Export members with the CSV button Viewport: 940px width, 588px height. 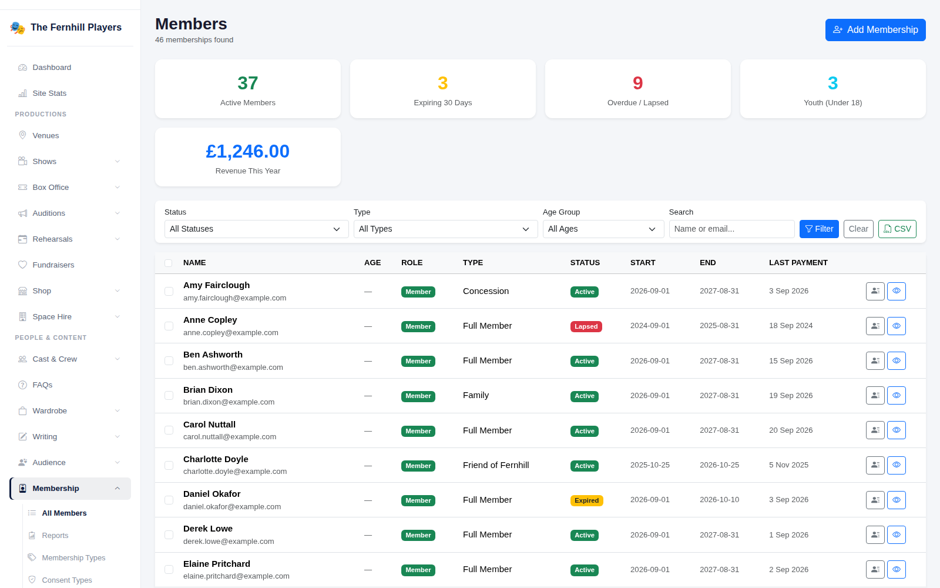pos(897,229)
